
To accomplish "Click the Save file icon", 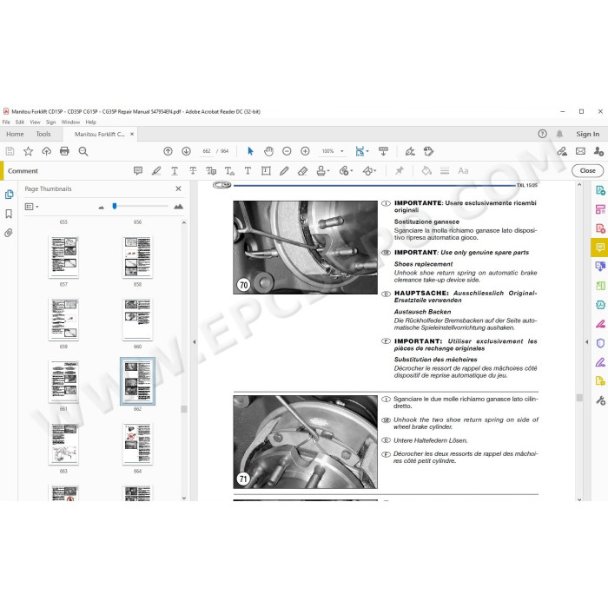I will click(x=10, y=151).
